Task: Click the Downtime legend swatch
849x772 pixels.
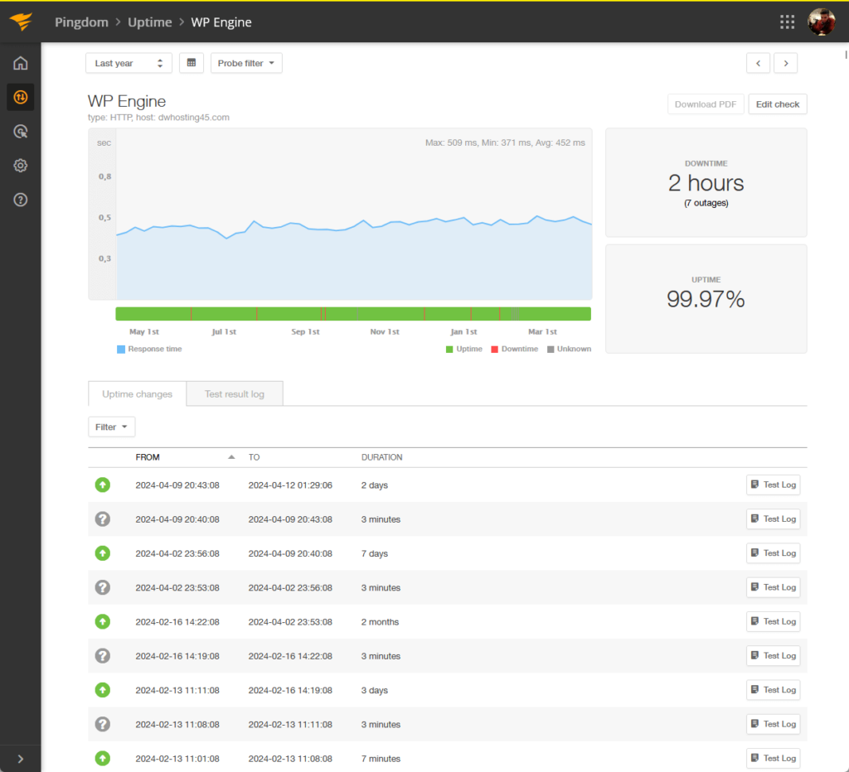Action: pyautogui.click(x=494, y=349)
